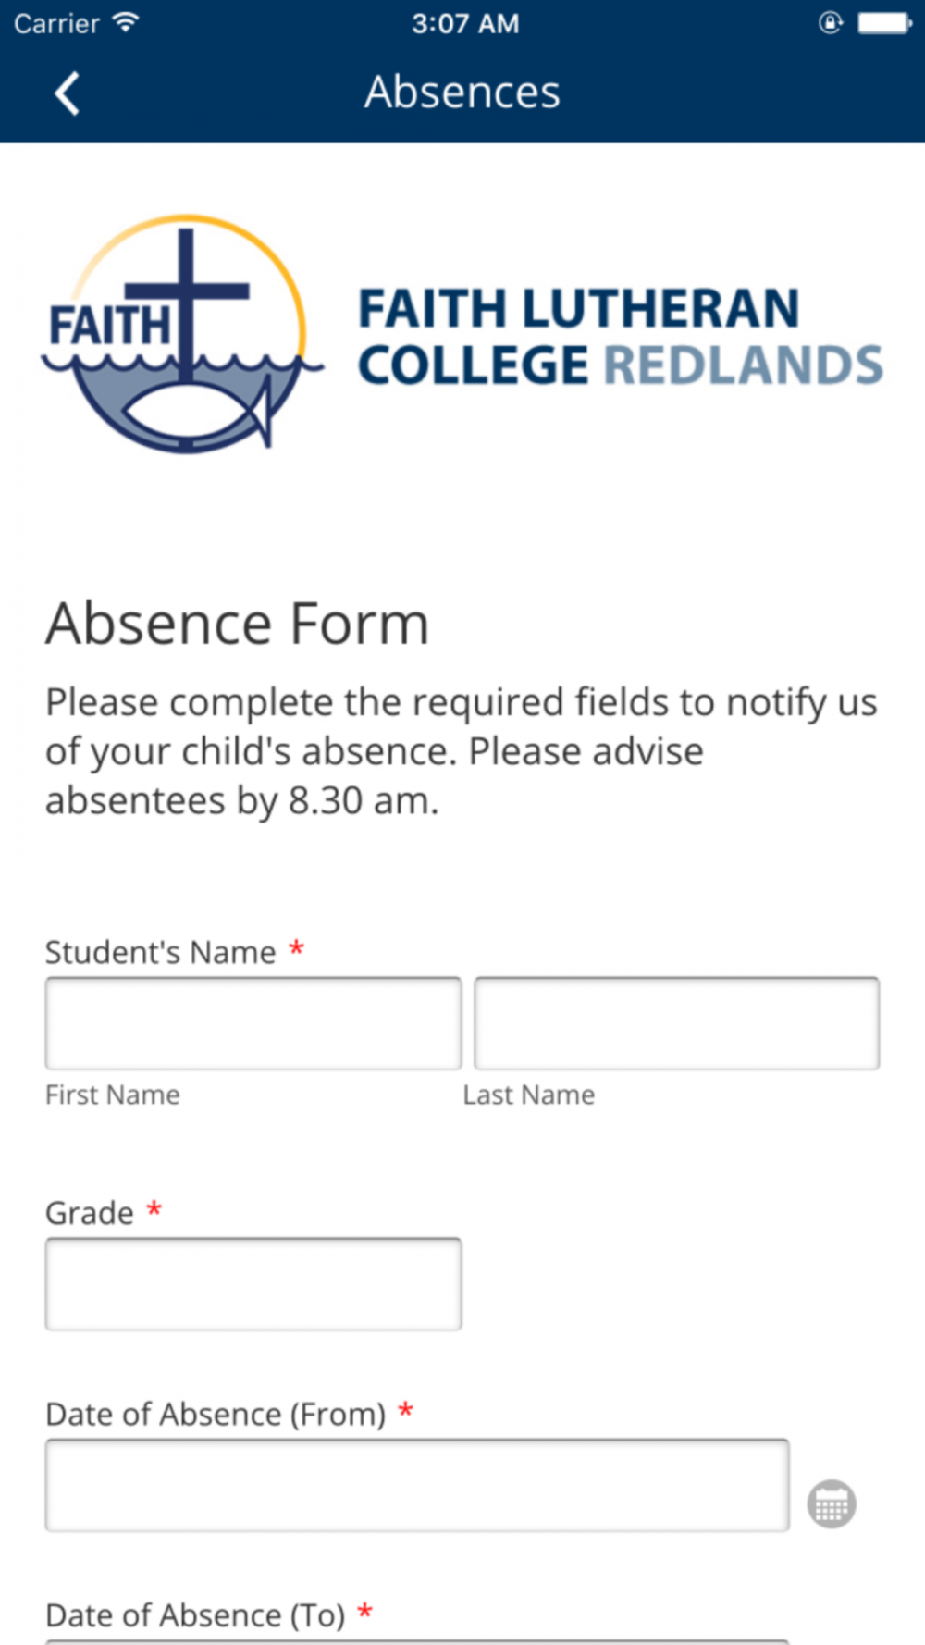Tap the Carrier status text
Image resolution: width=925 pixels, height=1645 pixels.
pyautogui.click(x=56, y=23)
